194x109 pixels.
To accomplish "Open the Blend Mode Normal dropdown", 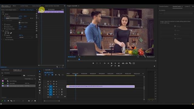I will pyautogui.click(x=26, y=37).
